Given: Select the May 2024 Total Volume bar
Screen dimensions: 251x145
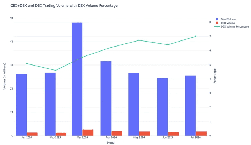Looking at the screenshot, I should 134,105.
